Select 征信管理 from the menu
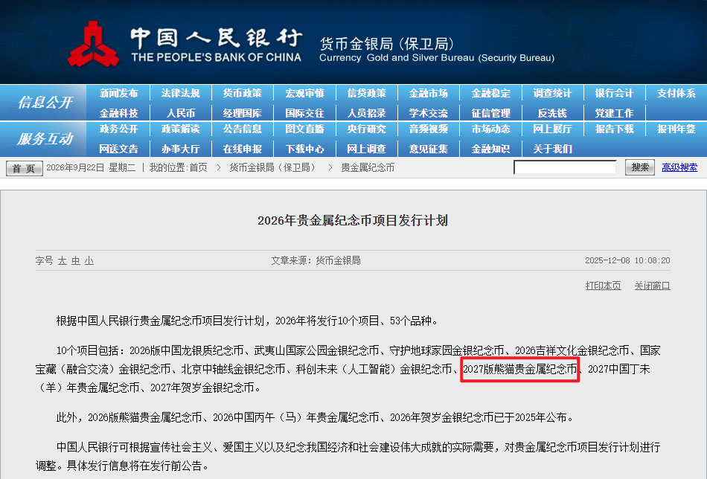Screen dimensions: 707x479 [x=490, y=112]
